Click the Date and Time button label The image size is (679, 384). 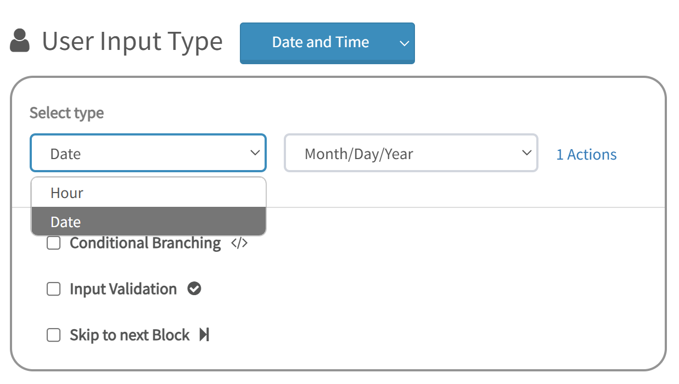tap(321, 42)
